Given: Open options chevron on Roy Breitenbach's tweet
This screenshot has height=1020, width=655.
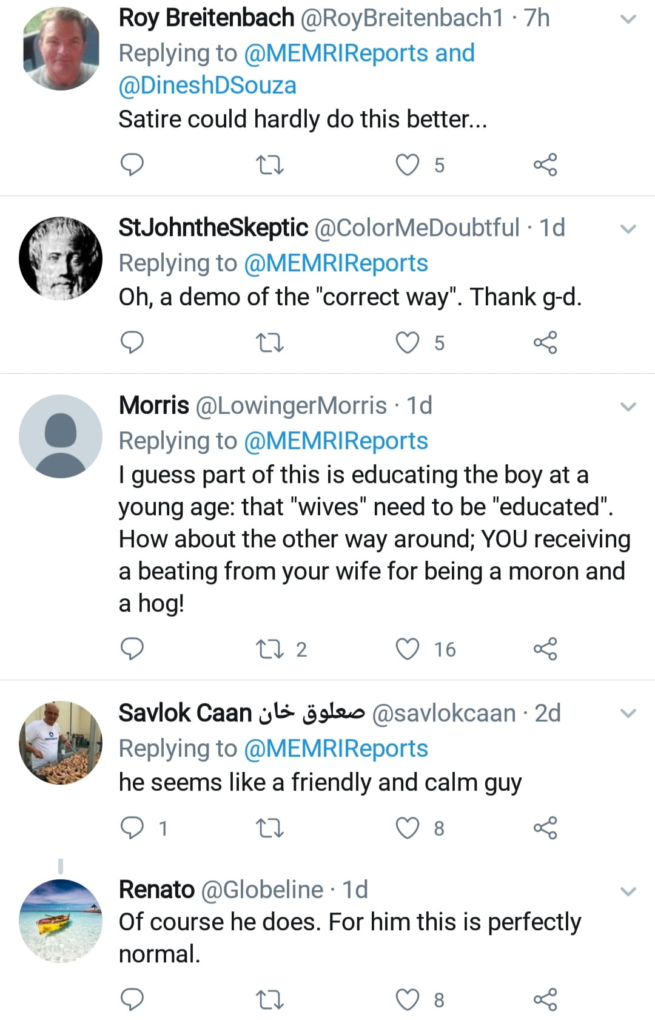Looking at the screenshot, I should tap(628, 19).
